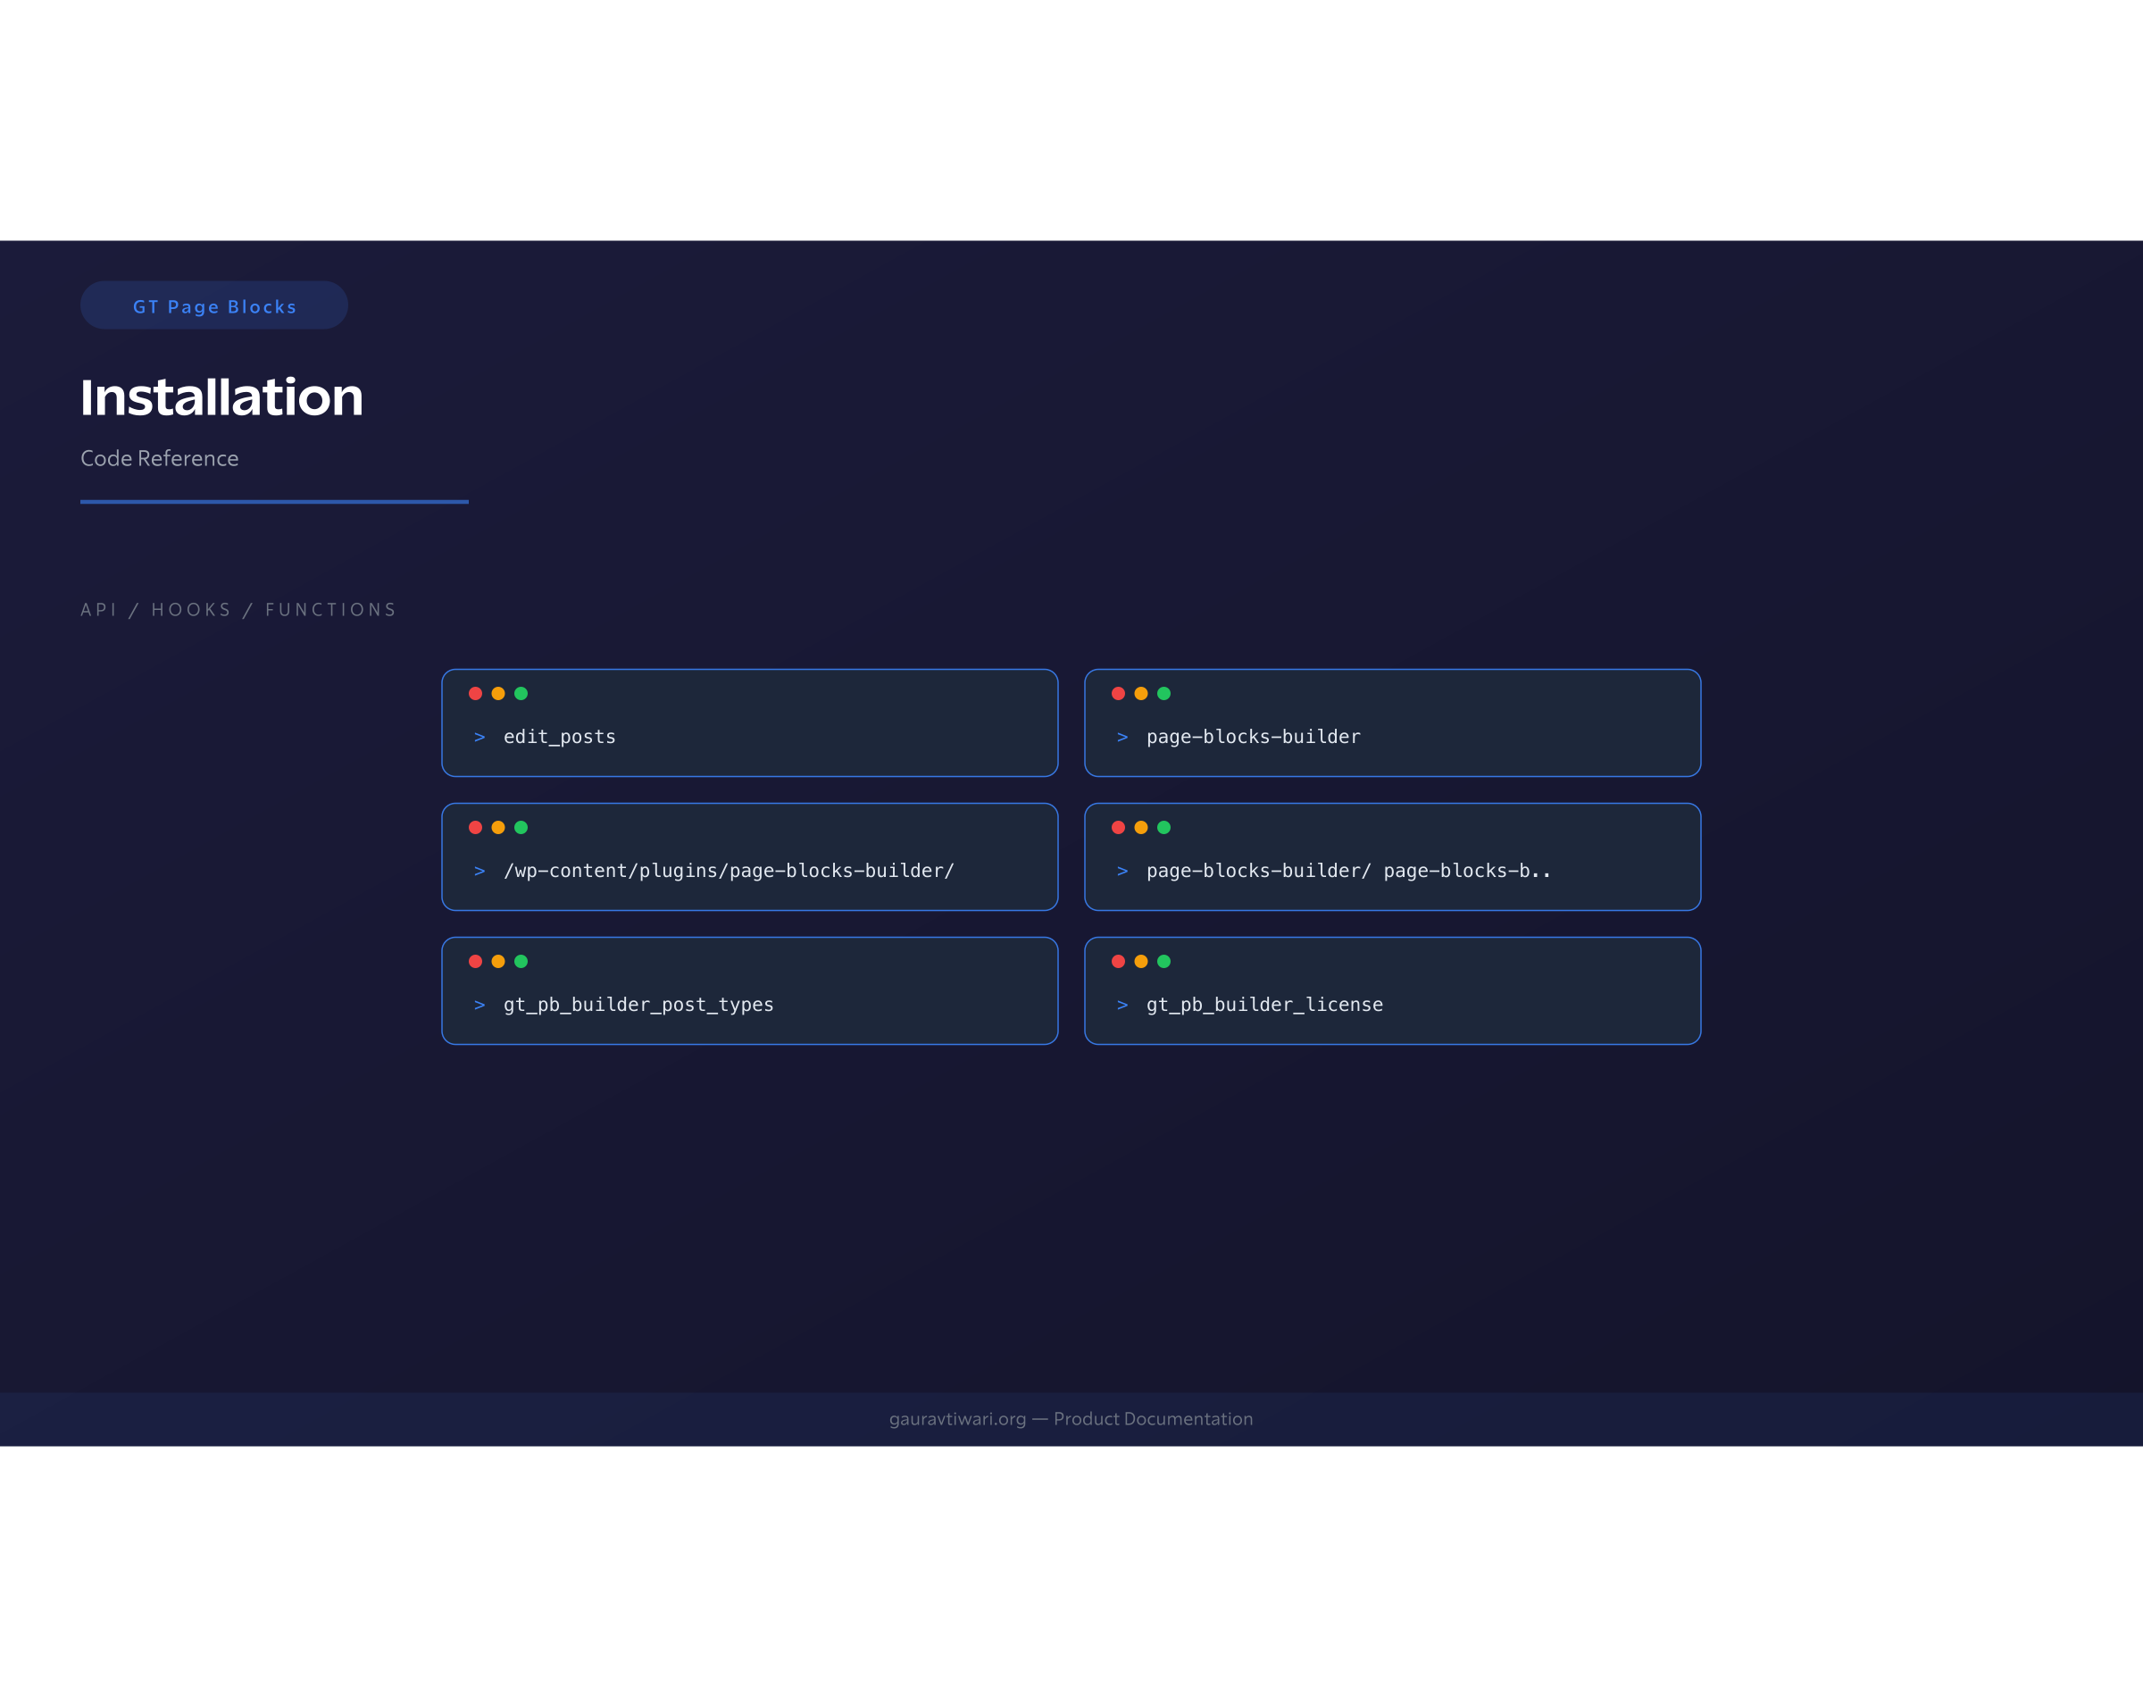Click red dot on gt_pb_builder_license card

[1118, 961]
